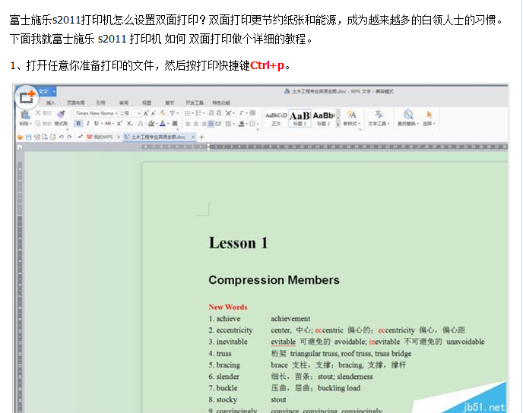
Task: Toggle Italic formatting button
Action: pos(87,124)
